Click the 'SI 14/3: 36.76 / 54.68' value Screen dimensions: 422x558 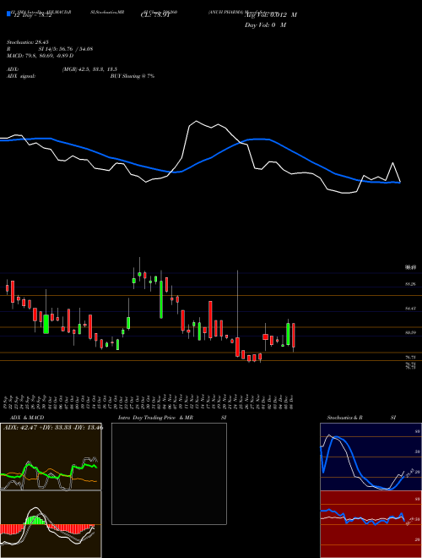point(66,49)
